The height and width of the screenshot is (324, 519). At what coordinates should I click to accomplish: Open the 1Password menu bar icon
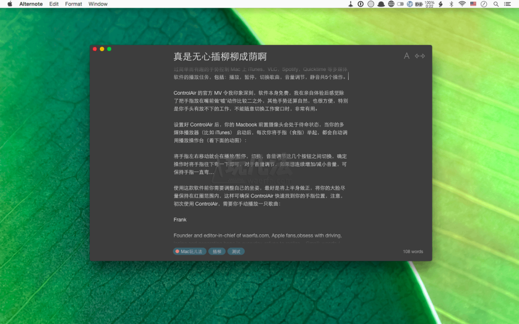coord(360,4)
